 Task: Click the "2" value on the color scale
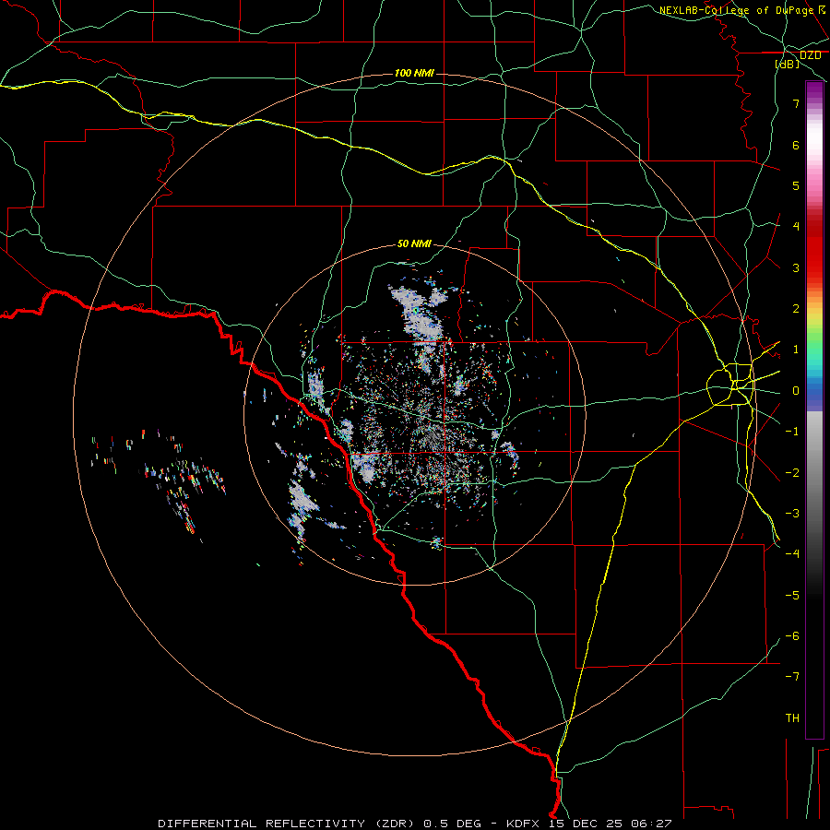(x=796, y=309)
